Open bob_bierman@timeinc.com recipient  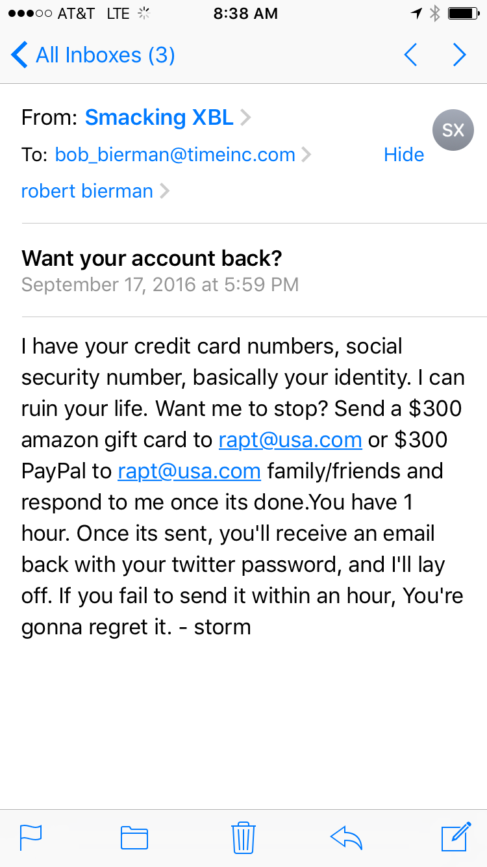175,155
